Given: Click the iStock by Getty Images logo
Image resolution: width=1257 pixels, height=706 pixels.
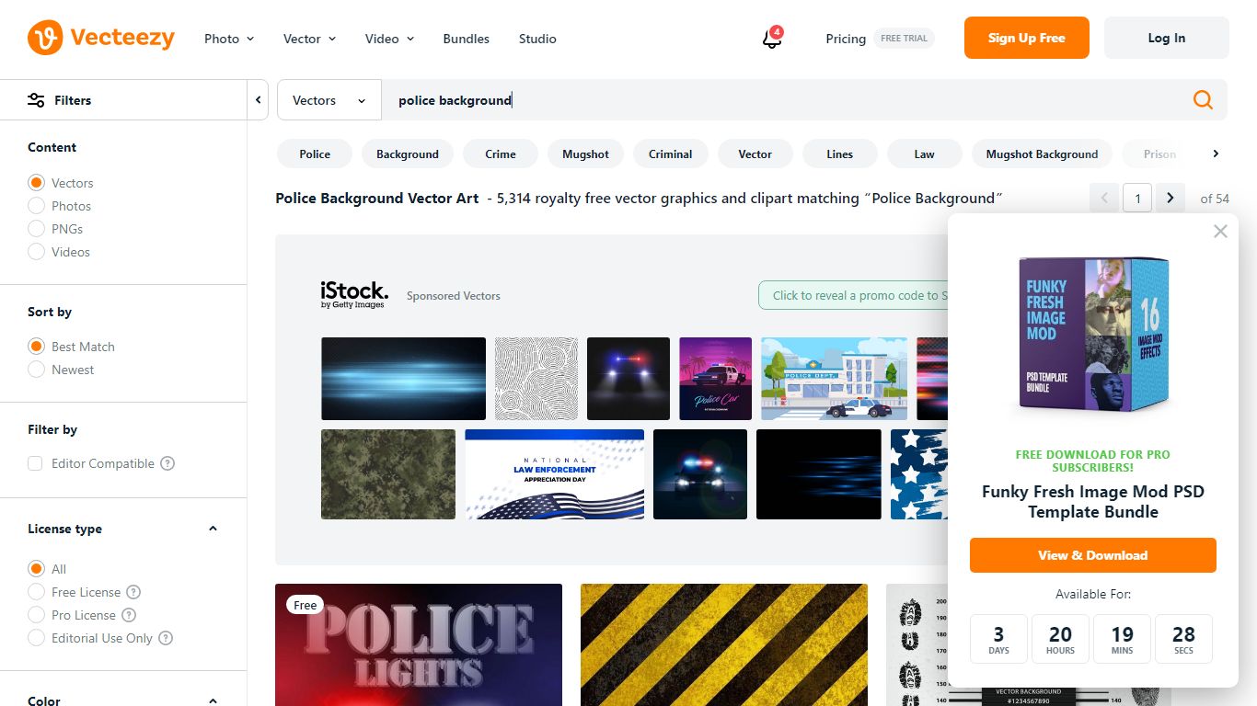Looking at the screenshot, I should pyautogui.click(x=354, y=294).
